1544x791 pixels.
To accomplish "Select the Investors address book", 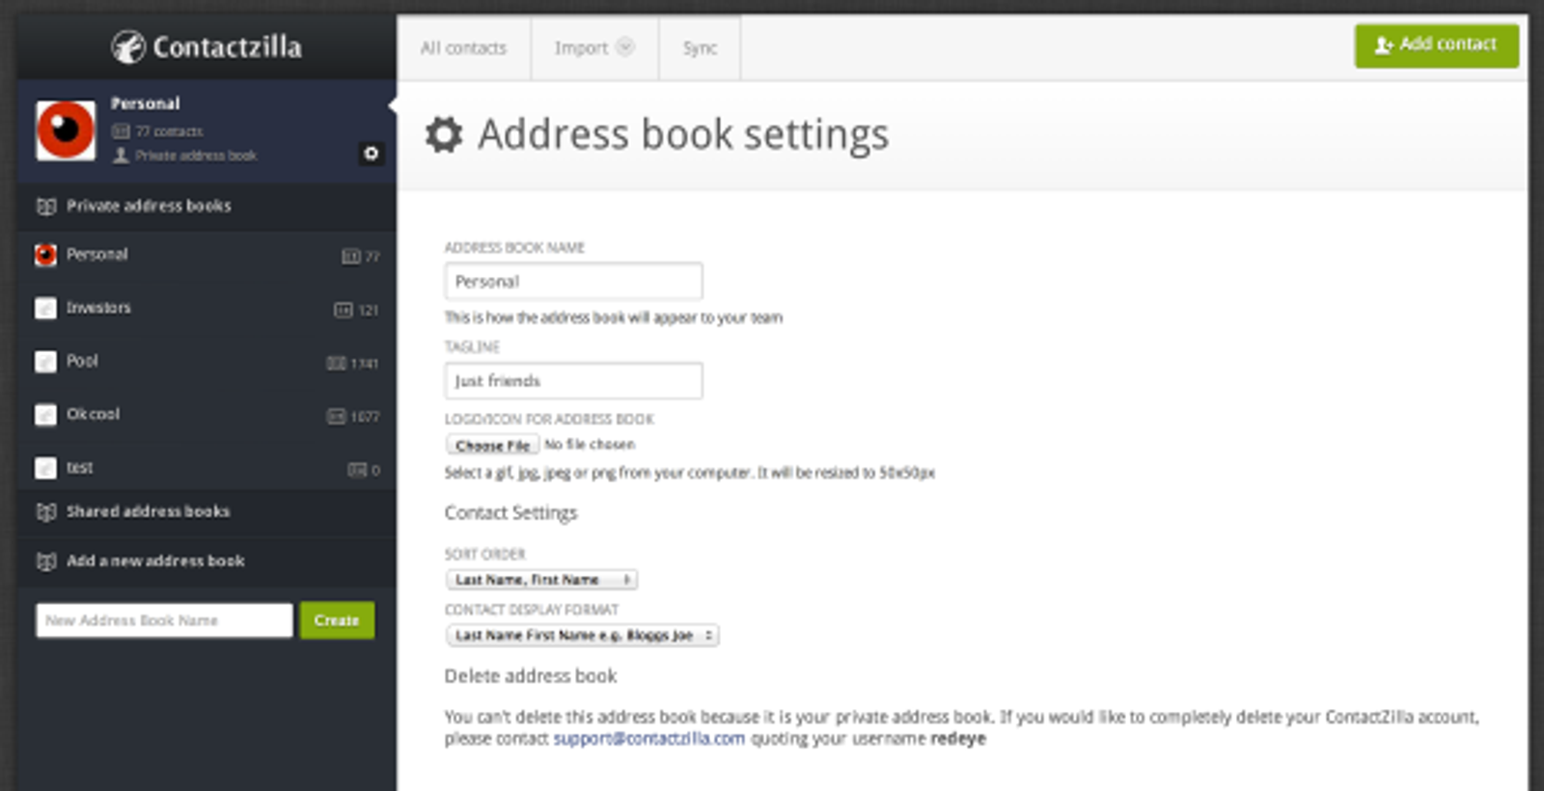I will [x=207, y=308].
